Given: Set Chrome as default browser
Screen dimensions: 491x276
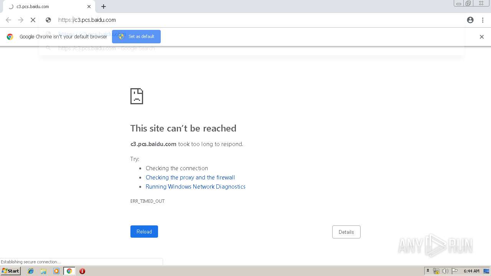Looking at the screenshot, I should pyautogui.click(x=136, y=36).
